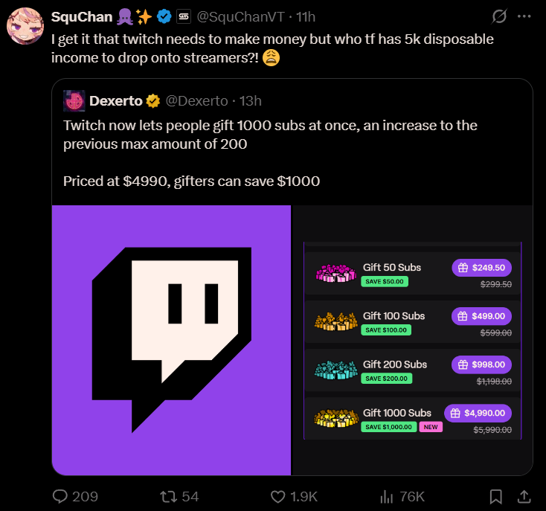
Task: Click the gold verified badge next to Dexerto
Action: click(x=153, y=100)
